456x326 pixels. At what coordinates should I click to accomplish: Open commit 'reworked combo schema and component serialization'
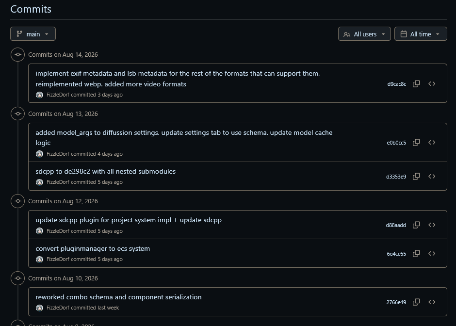[x=118, y=297]
